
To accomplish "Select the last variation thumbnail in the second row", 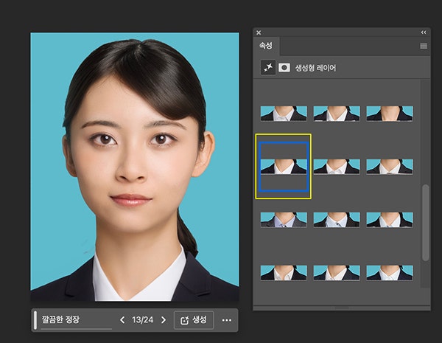I will (390, 167).
